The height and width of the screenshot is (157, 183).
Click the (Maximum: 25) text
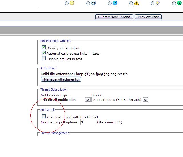[x=110, y=122]
